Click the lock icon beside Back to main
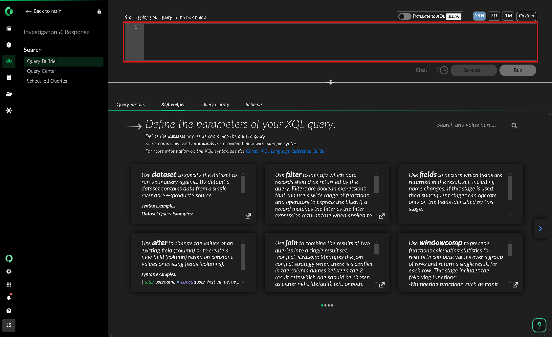The image size is (552, 337). tap(99, 11)
